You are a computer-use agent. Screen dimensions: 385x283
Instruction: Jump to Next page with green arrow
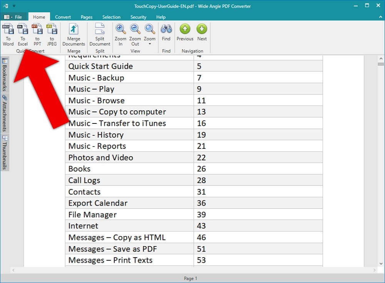[202, 29]
